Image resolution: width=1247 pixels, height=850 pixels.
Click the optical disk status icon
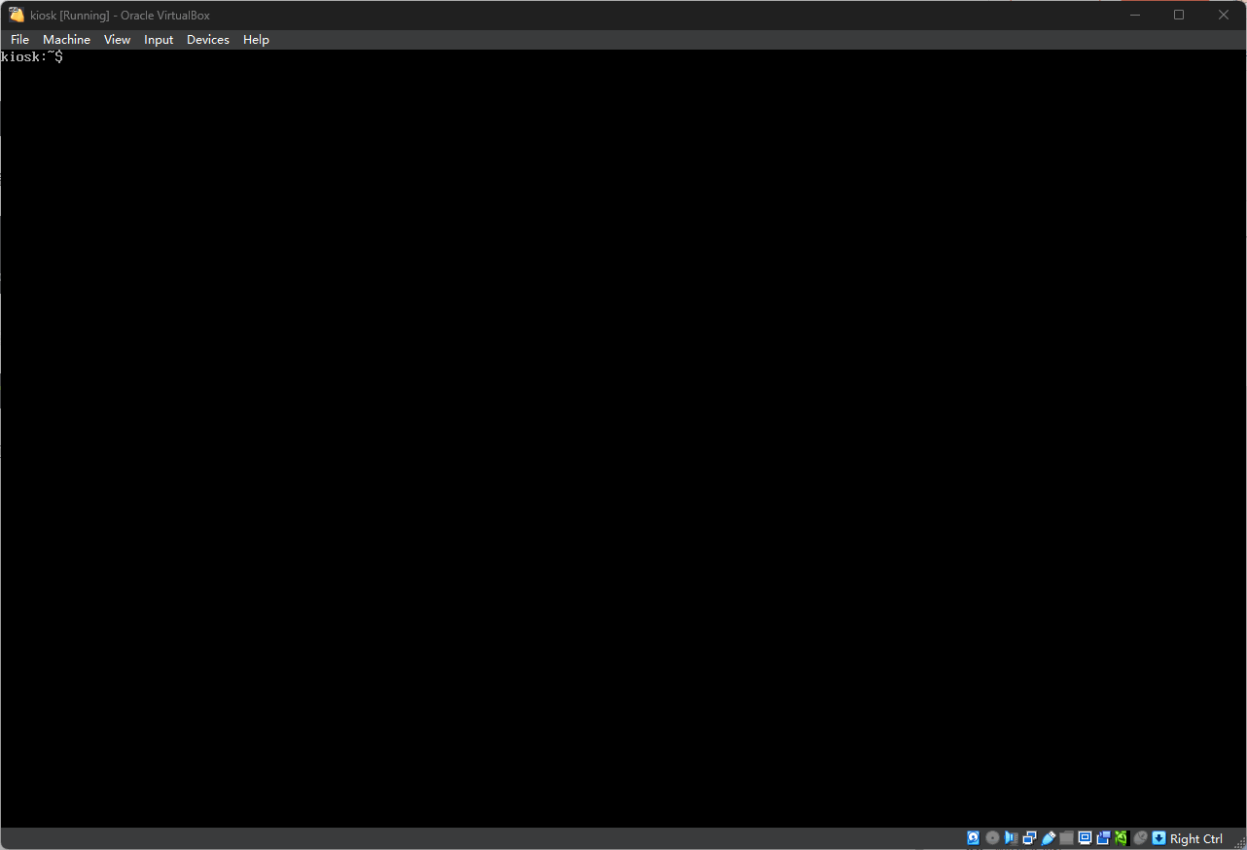[x=992, y=838]
